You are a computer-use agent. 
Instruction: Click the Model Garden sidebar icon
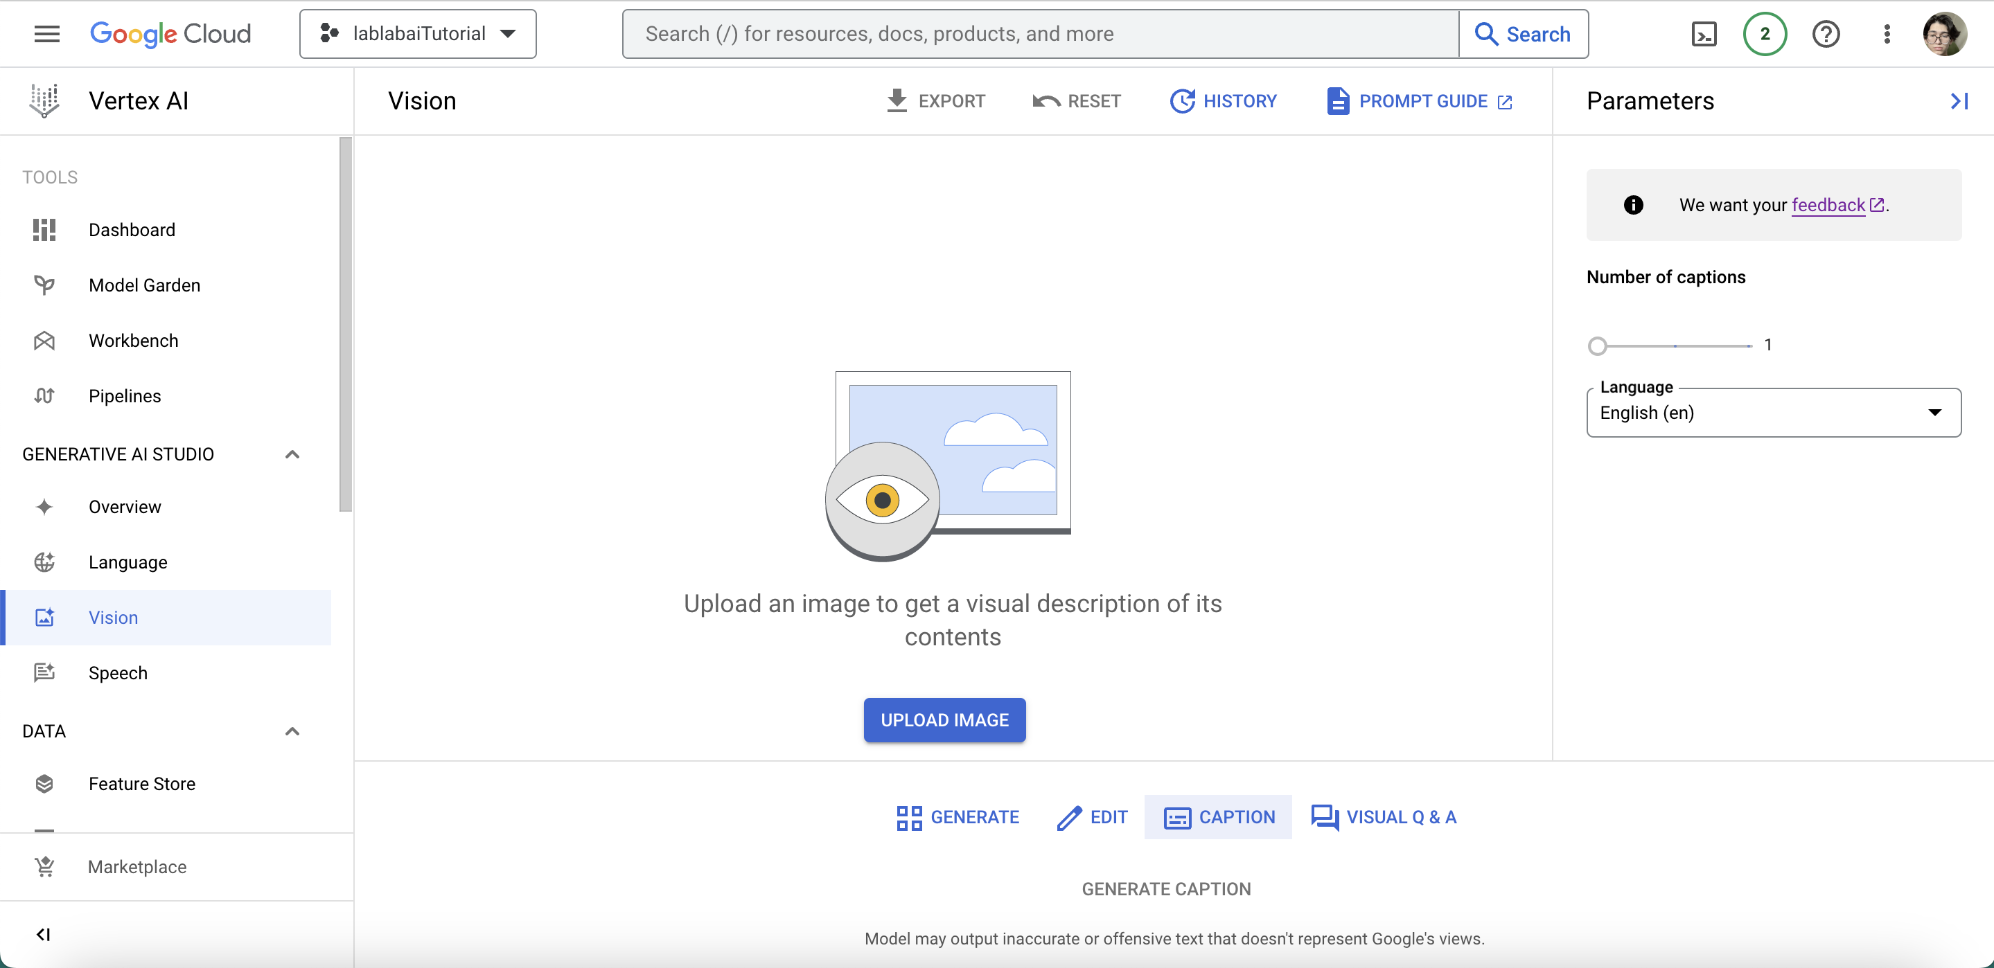(x=44, y=285)
